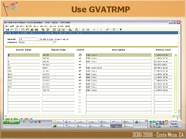Open the Help menu
Viewport: 186px width, 139px height.
(x=68, y=26)
